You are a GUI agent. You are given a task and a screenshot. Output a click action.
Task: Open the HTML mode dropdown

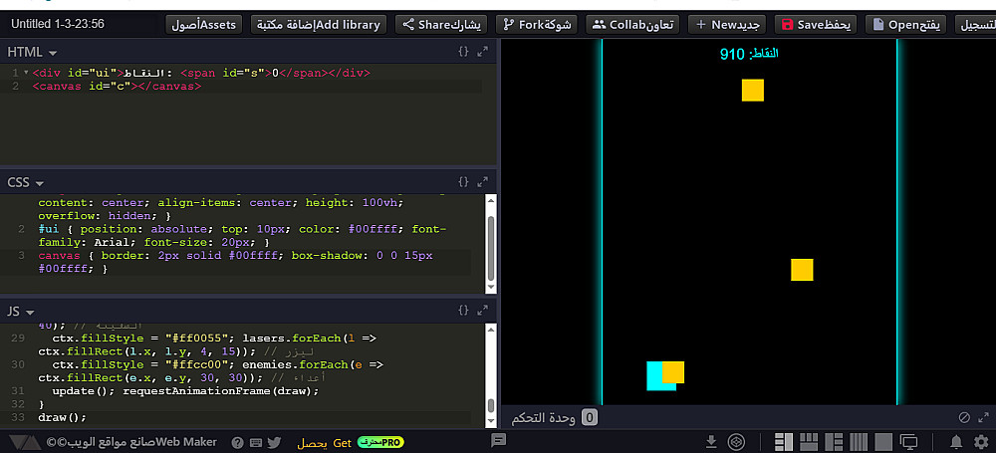click(32, 52)
